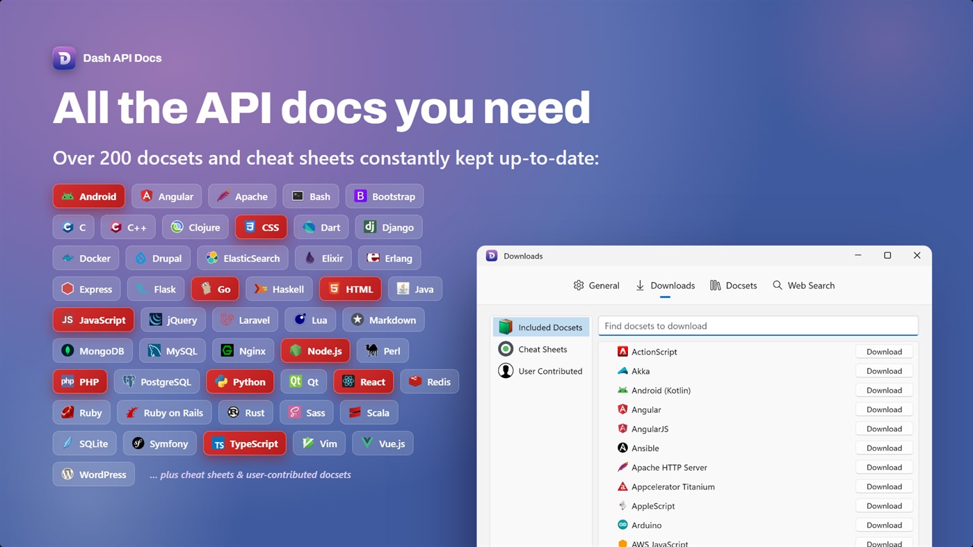Click the PHP docset badge
This screenshot has width=973, height=547.
tap(80, 382)
